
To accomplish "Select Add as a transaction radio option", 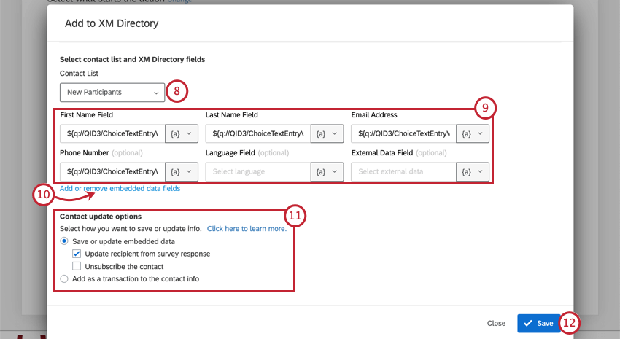I will [64, 279].
